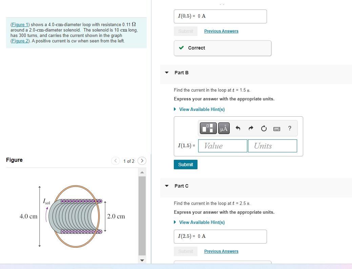The image size is (352, 269).
Task: Select the µÅ units icon
Action: 224,128
